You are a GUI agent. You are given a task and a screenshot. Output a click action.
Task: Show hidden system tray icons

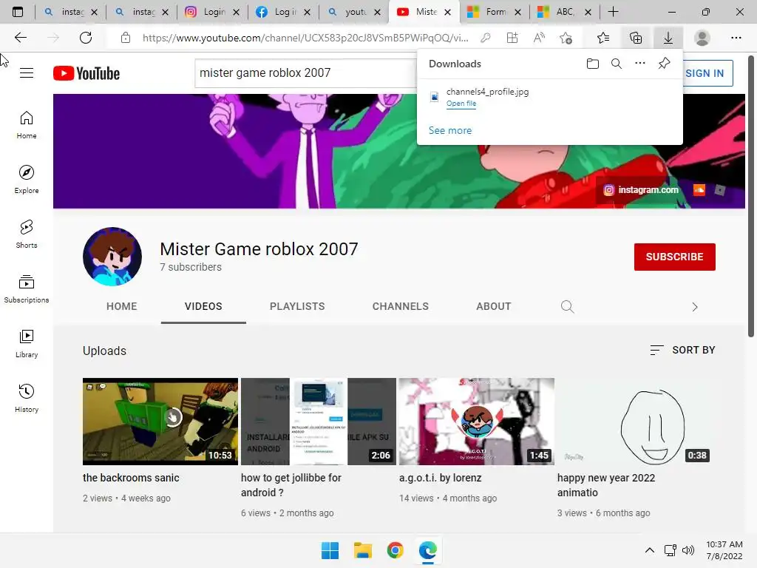coord(650,550)
